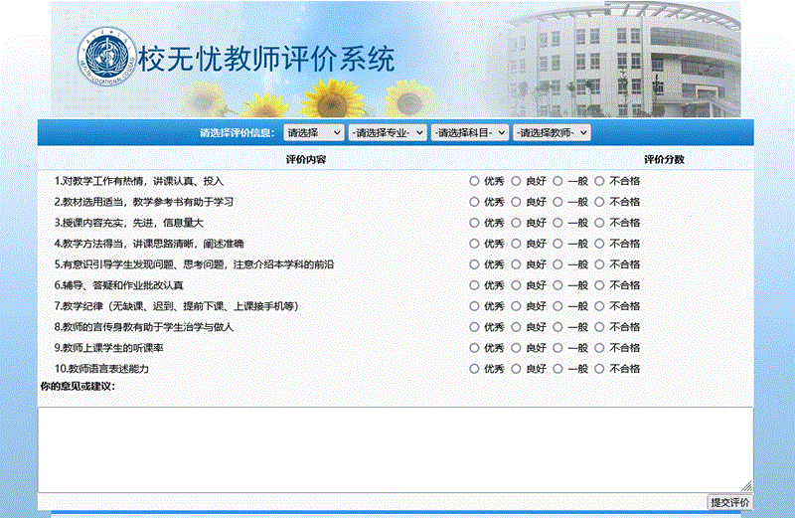Select 良好 for item 10 语言表述能力
The height and width of the screenshot is (518, 795).
[516, 369]
